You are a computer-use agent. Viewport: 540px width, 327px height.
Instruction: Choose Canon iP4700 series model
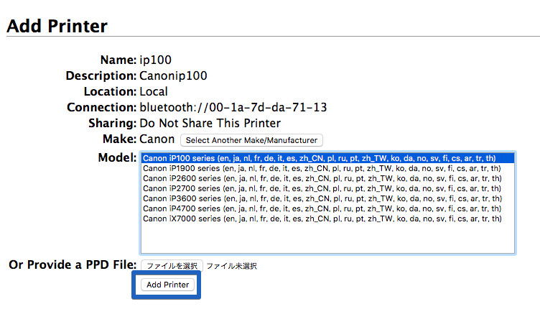(x=327, y=208)
